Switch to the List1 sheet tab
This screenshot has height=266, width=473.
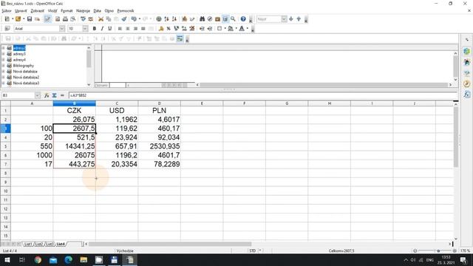tap(28, 244)
